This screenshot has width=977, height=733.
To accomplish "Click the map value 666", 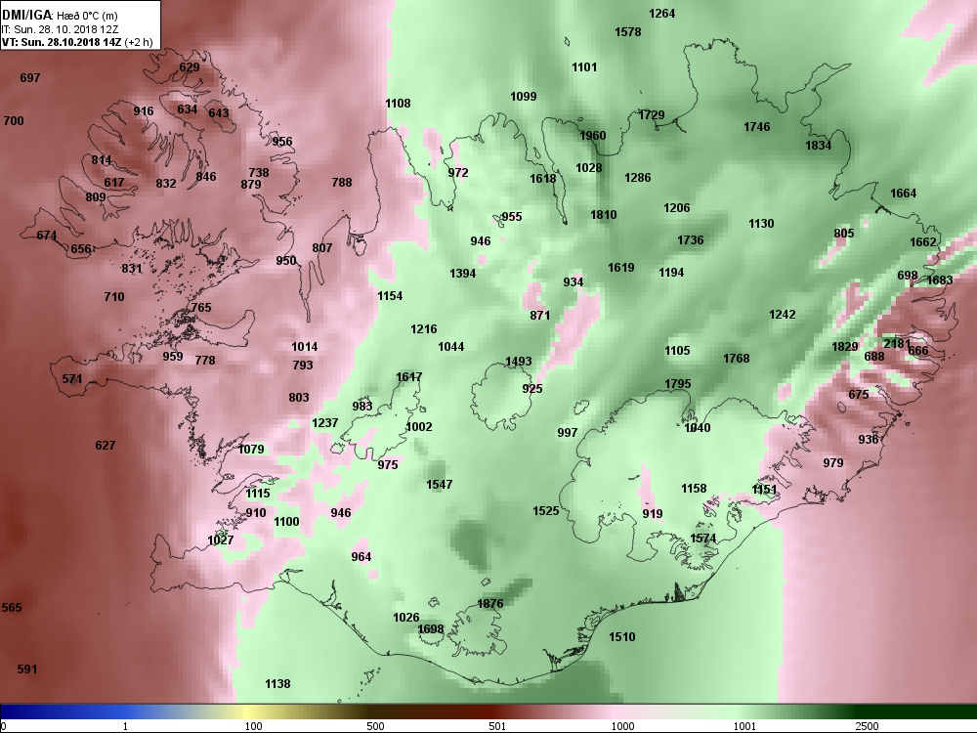I will [x=917, y=350].
